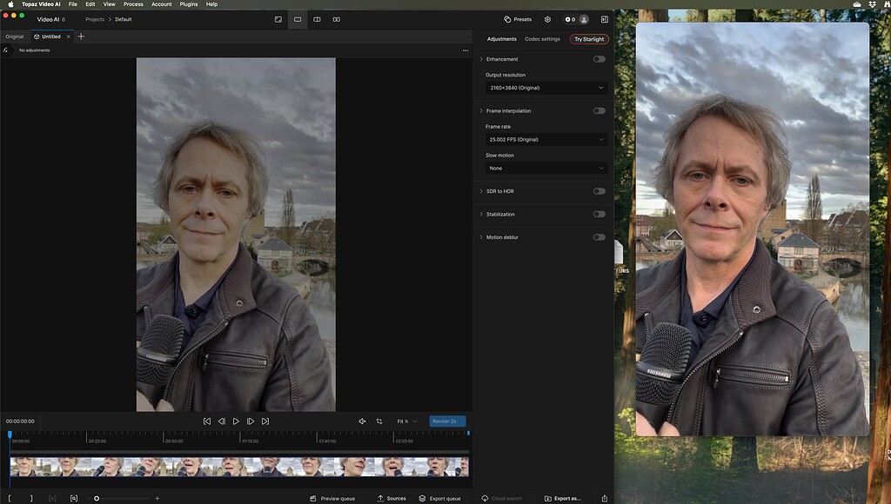Set the trim start bracket
This screenshot has width=891, height=504.
tap(10, 498)
